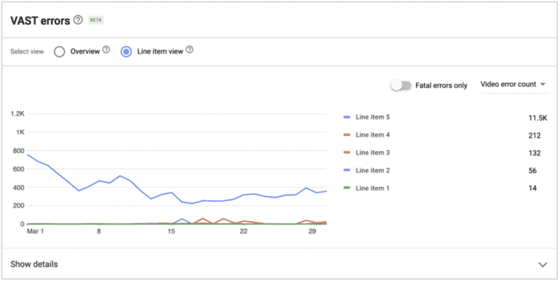Click the help icon beside VAST errors title
The image size is (560, 282).
78,20
